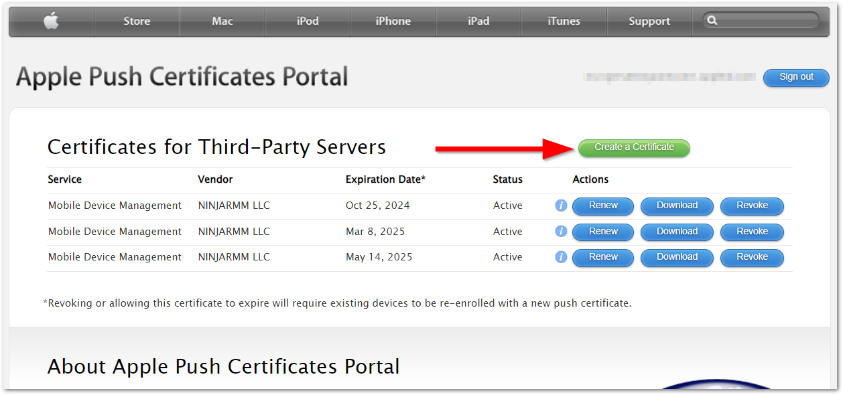Open the Support page
Viewport: 843px width, 395px height.
click(x=649, y=21)
